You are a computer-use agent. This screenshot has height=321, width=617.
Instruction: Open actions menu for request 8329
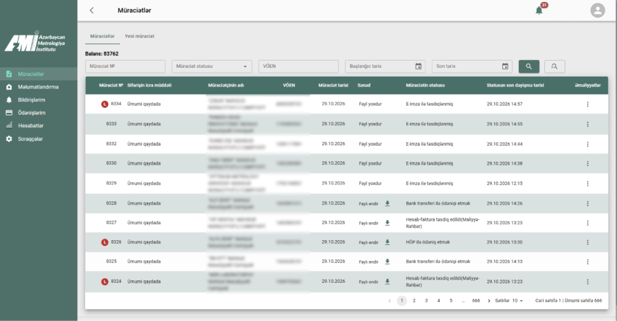[x=587, y=183]
